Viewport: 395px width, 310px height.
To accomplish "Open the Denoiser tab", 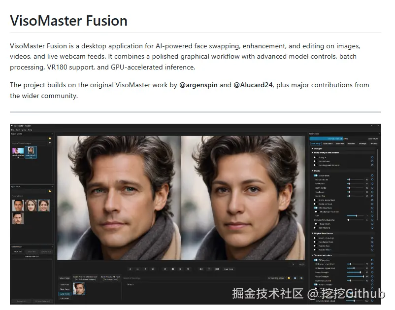I will point(351,143).
